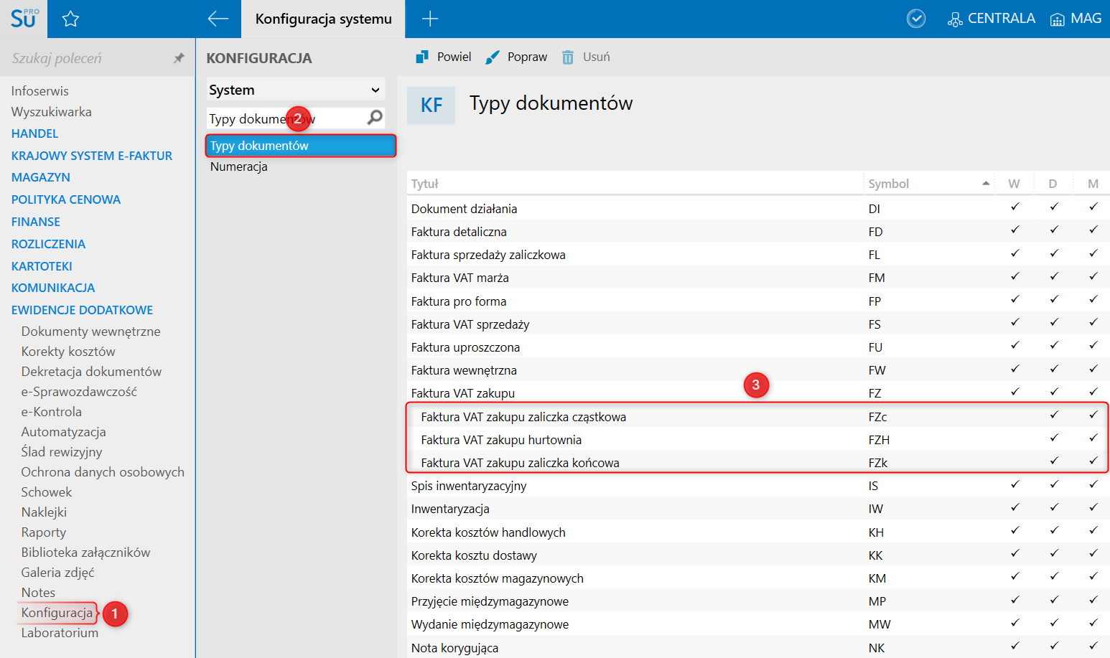The image size is (1110, 658).
Task: Toggle W checkmark for Inwentaryzacja
Action: [x=1015, y=507]
